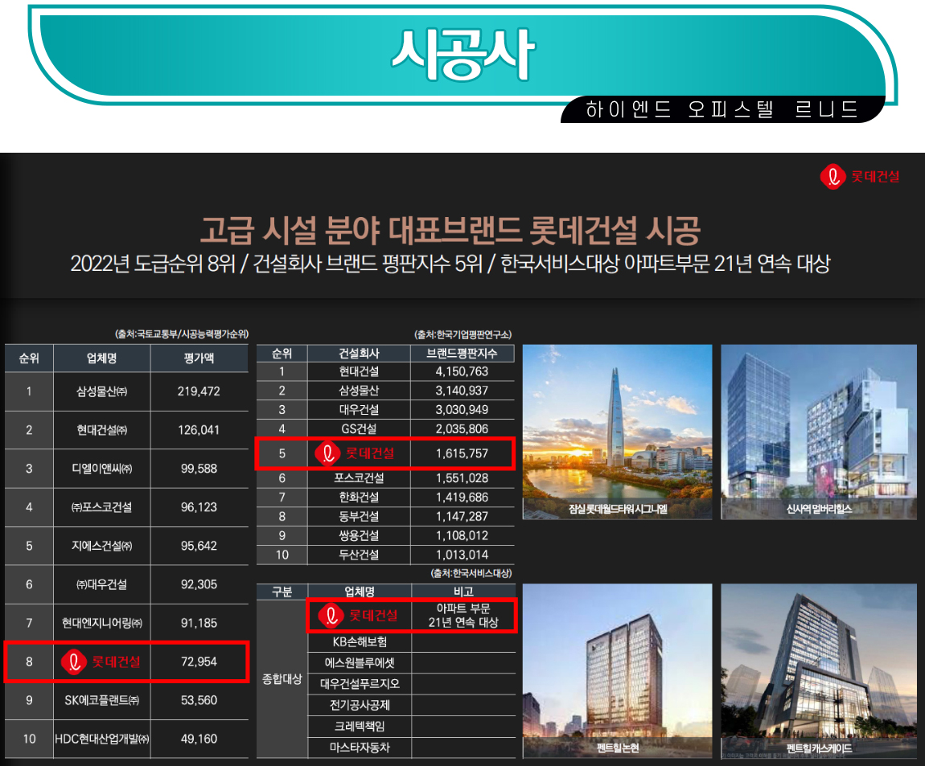Select the brand index '1,419,686'

point(462,497)
